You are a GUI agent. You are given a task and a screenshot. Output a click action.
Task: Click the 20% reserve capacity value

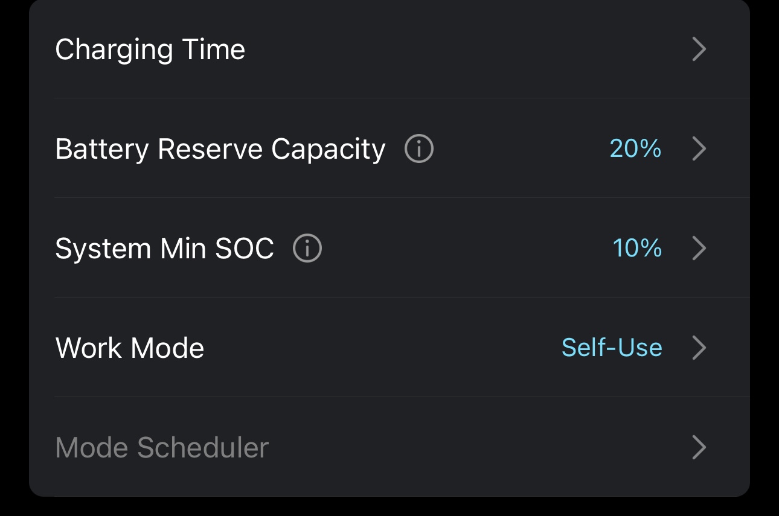[635, 149]
